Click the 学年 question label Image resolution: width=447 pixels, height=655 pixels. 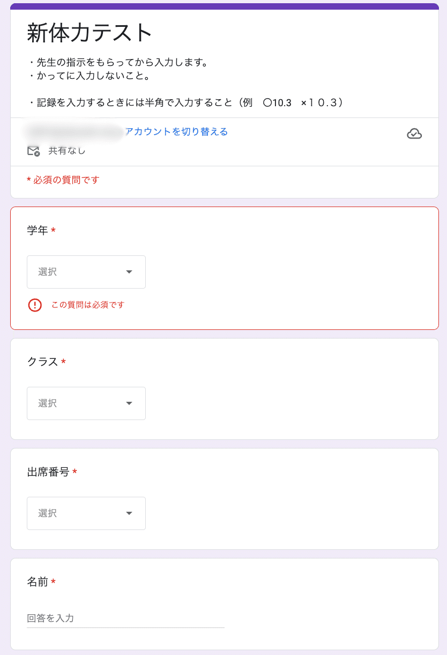38,231
